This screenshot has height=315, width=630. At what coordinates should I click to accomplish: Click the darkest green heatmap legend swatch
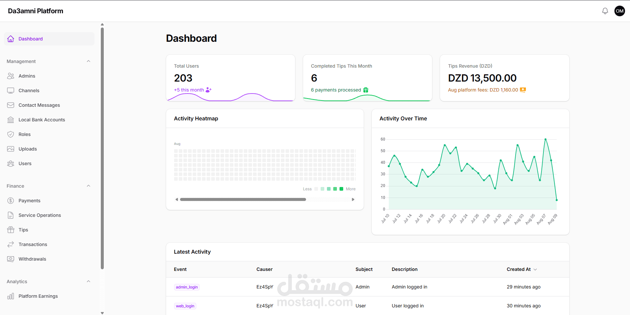coord(341,189)
